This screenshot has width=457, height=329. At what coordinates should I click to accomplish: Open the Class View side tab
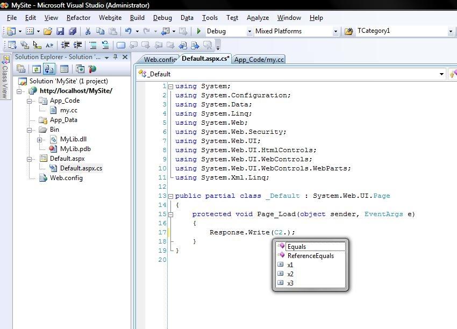pyautogui.click(x=5, y=77)
